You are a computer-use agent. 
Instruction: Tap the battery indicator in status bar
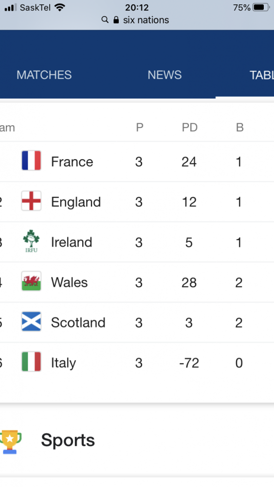pos(261,7)
